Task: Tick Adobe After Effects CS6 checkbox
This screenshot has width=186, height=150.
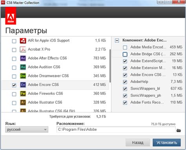Action: [x=14, y=59]
